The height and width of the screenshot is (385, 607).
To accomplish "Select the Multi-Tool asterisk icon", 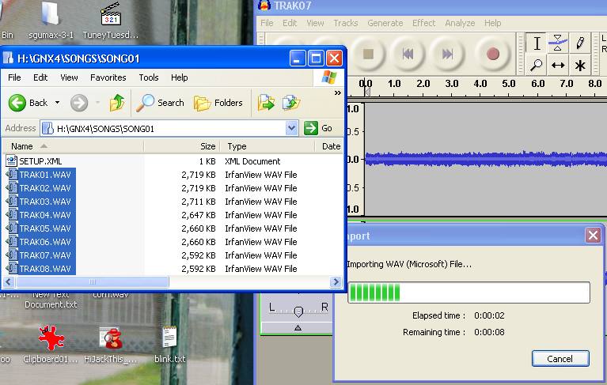I will [580, 66].
